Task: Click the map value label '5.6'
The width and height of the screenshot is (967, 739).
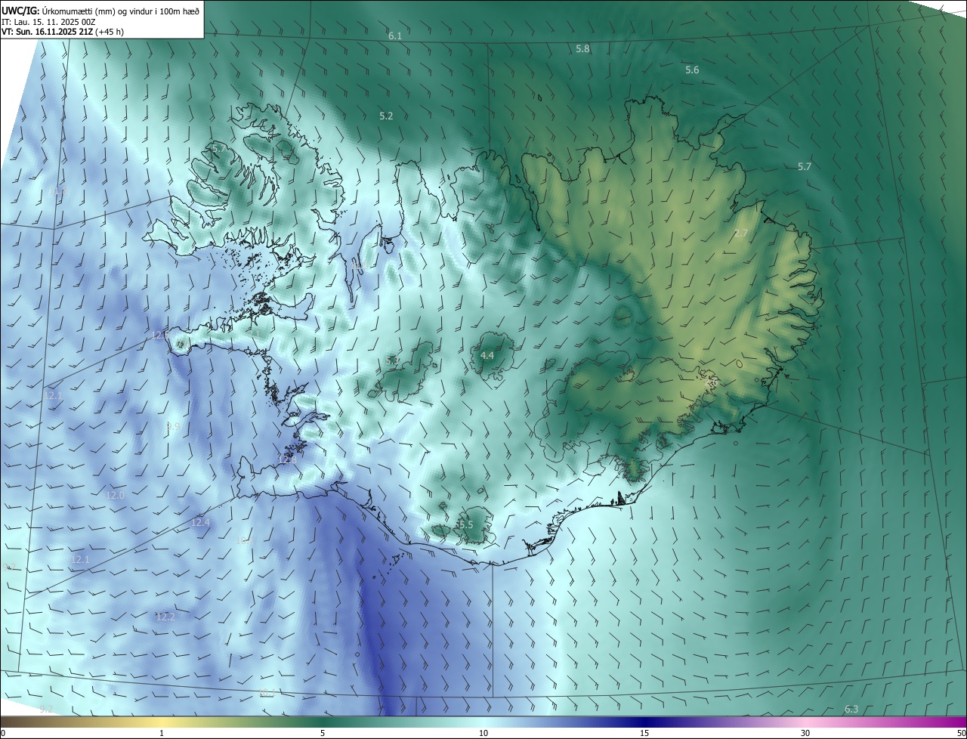Action: [x=692, y=70]
